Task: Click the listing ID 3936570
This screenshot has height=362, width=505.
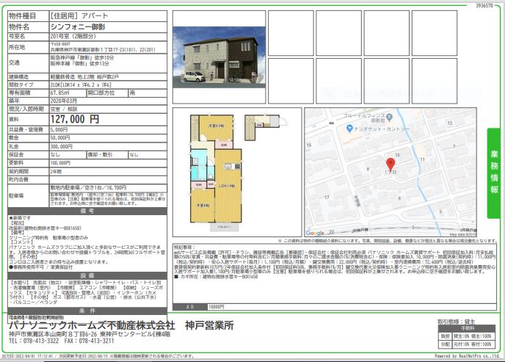Action: (x=484, y=6)
